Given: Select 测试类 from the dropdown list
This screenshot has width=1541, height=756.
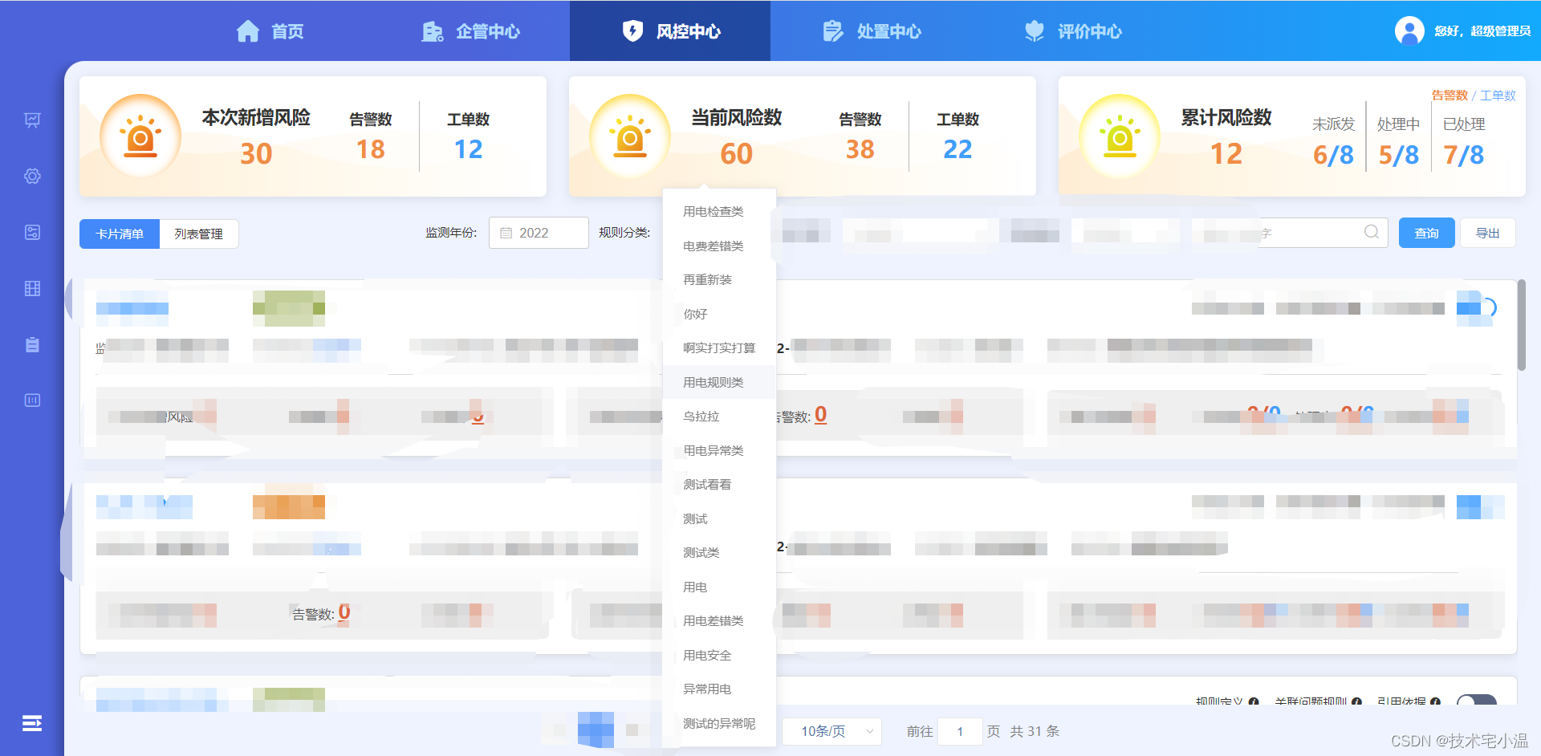Looking at the screenshot, I should [x=719, y=553].
